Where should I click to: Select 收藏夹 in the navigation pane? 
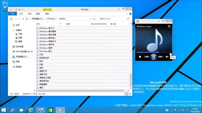click(17, 30)
